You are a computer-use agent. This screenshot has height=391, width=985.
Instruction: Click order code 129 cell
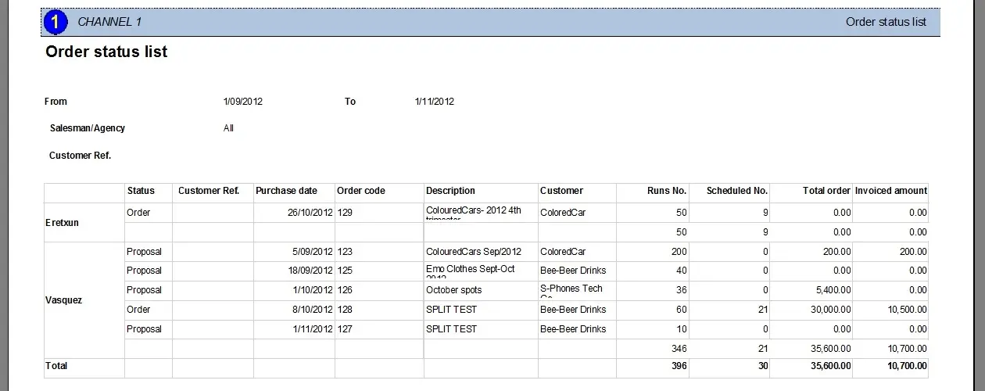pyautogui.click(x=346, y=213)
